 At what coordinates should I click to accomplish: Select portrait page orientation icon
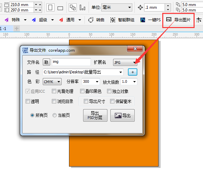(50, 7)
